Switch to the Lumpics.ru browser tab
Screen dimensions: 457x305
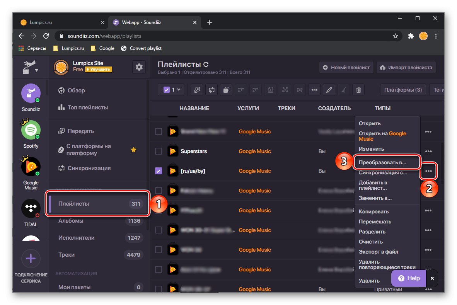pyautogui.click(x=61, y=22)
